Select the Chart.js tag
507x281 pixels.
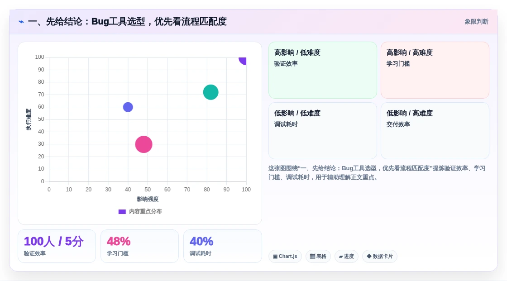(285, 257)
